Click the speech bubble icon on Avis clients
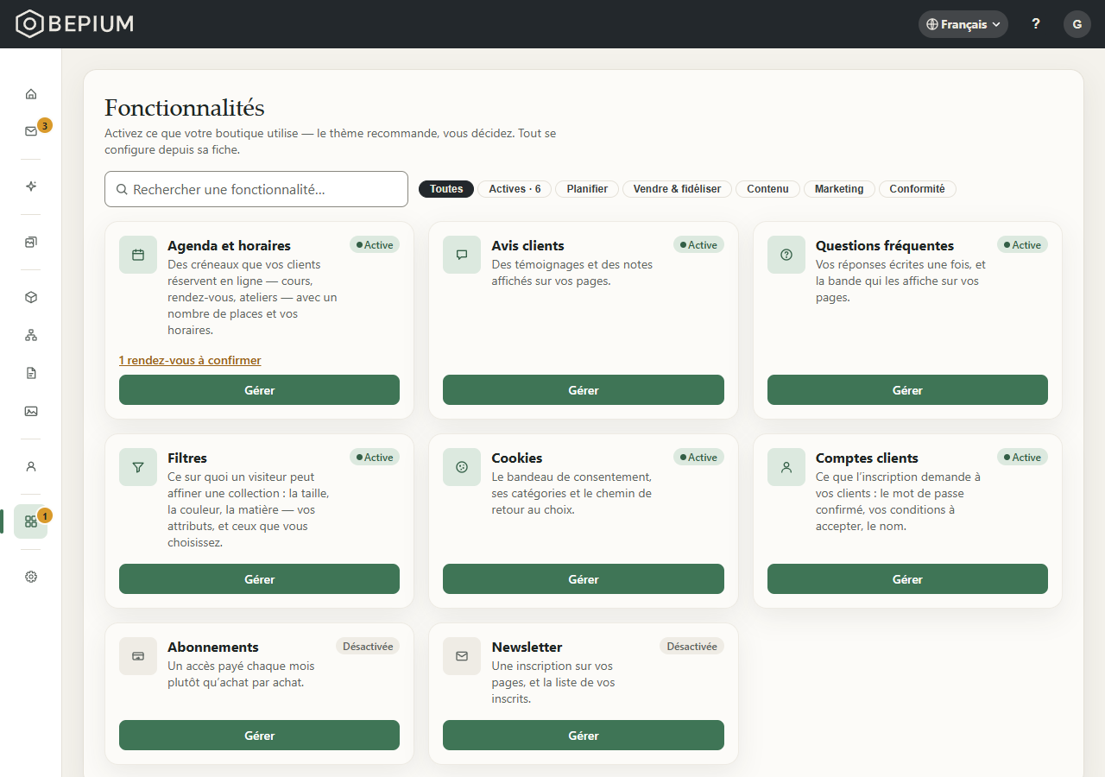 pyautogui.click(x=462, y=255)
